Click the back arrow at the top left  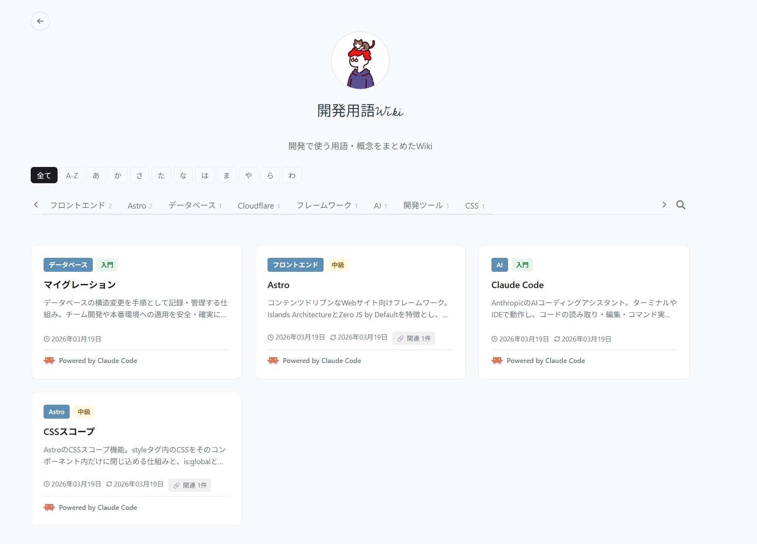(x=41, y=21)
